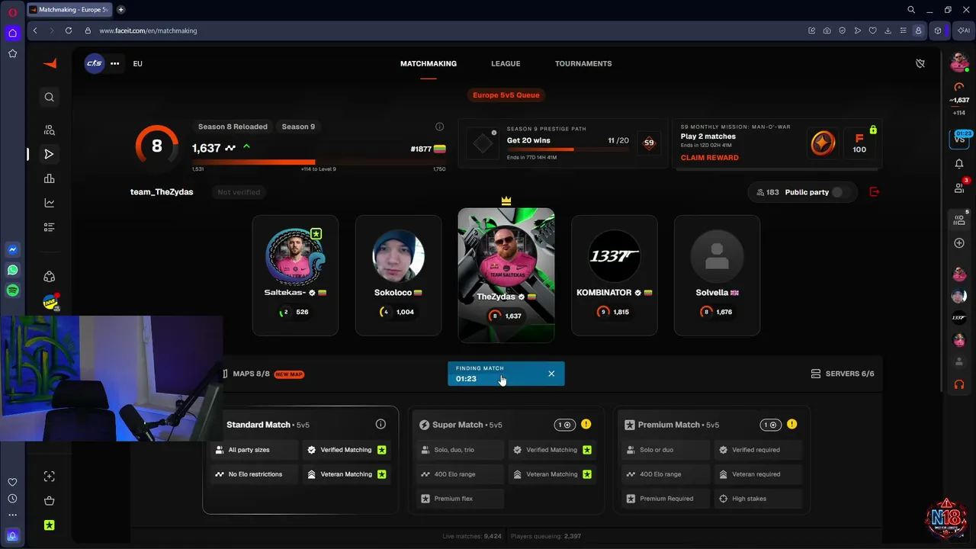The image size is (976, 549).
Task: Open KOMBINATOR player card
Action: click(615, 275)
